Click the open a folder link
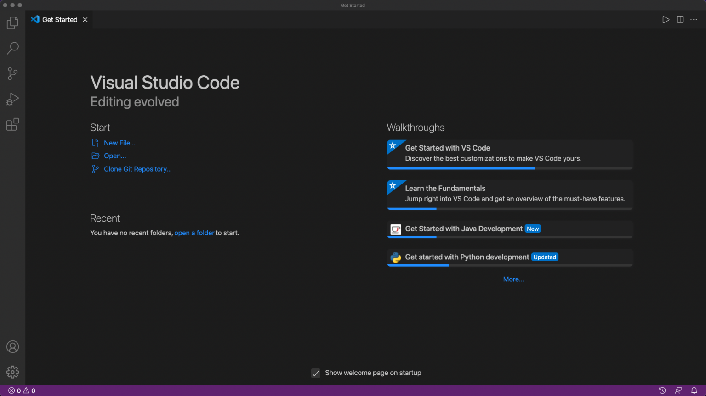Image resolution: width=706 pixels, height=396 pixels. click(x=194, y=233)
